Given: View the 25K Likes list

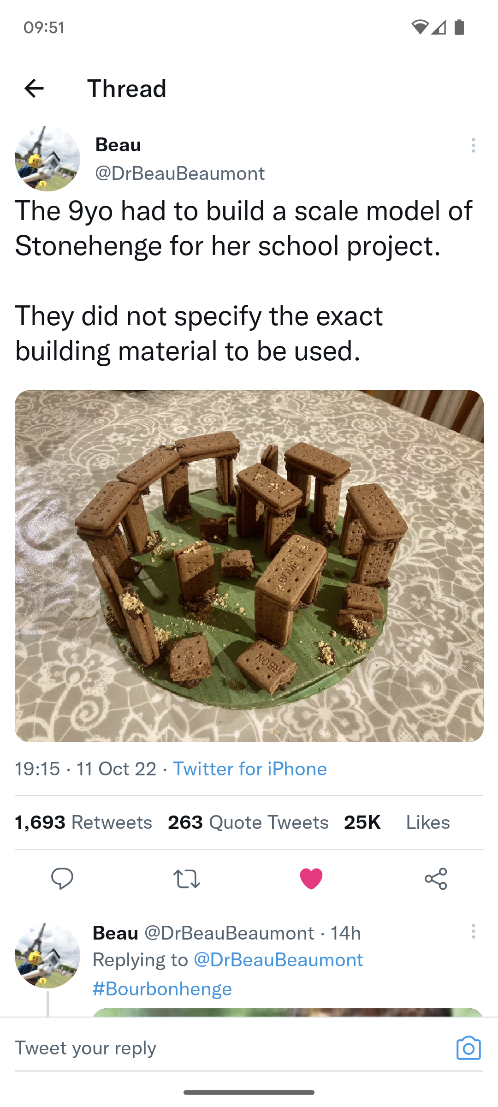Looking at the screenshot, I should (397, 822).
